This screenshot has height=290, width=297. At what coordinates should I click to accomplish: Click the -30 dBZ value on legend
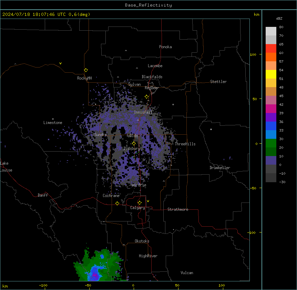click(x=282, y=182)
